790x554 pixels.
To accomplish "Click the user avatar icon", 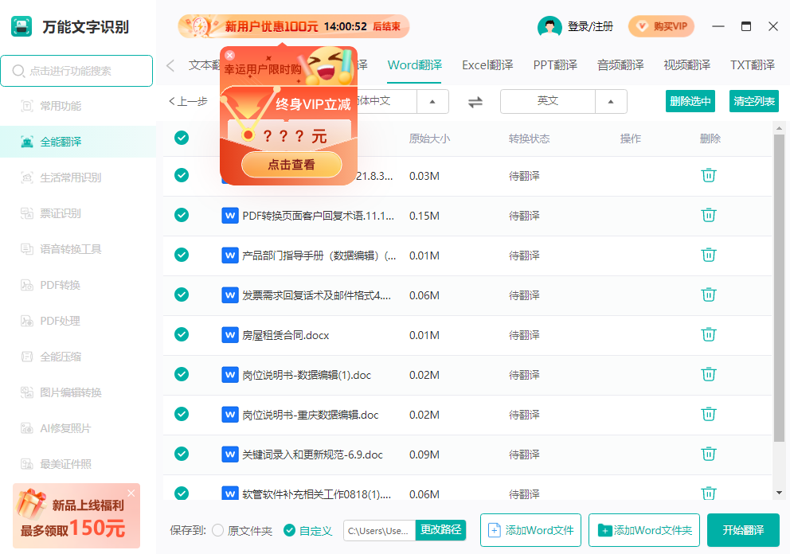I will 549,26.
